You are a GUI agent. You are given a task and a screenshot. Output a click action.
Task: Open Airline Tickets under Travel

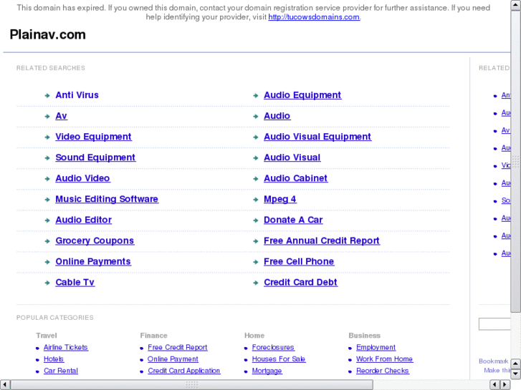click(x=66, y=348)
